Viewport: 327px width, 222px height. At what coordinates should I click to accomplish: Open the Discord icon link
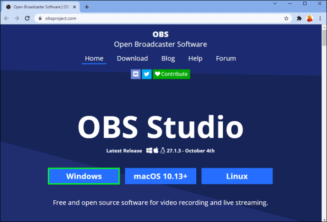click(136, 74)
